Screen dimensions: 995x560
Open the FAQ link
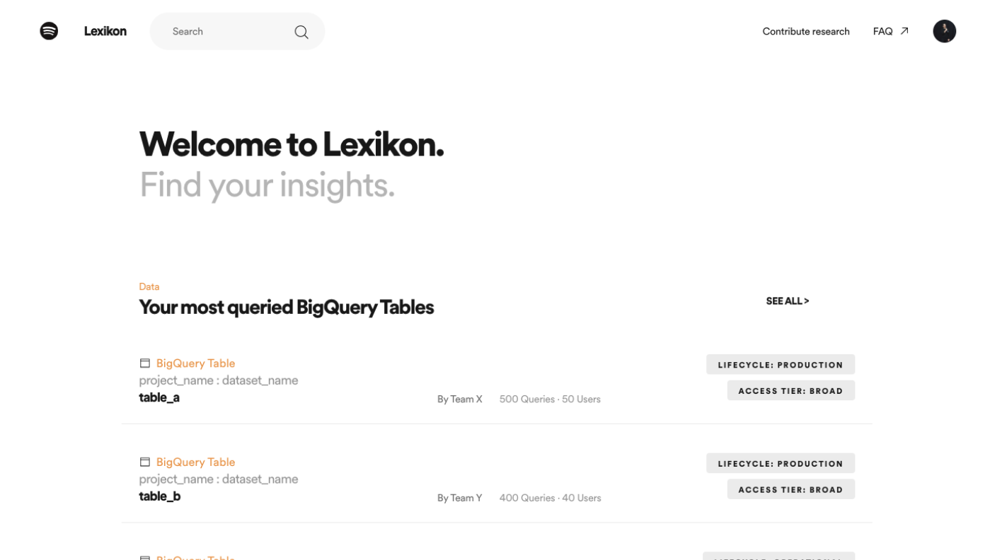click(882, 31)
